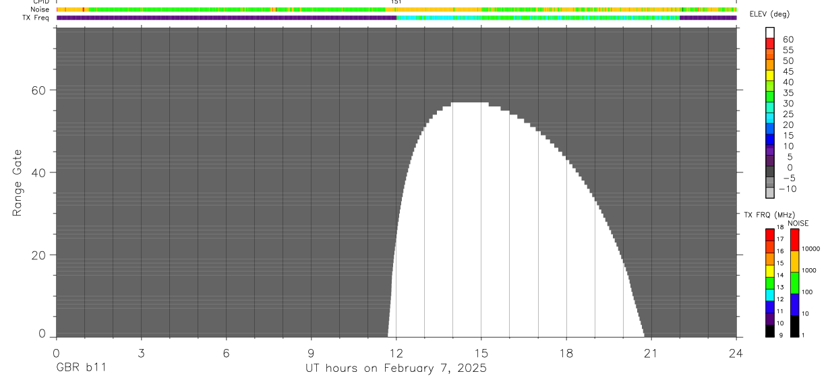Select the cyan segment of TX FRQ bar
The height and width of the screenshot is (382, 828).
770,294
